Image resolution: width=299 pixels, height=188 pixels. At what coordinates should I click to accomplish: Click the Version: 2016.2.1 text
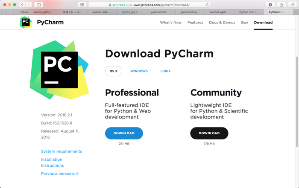[x=57, y=115]
